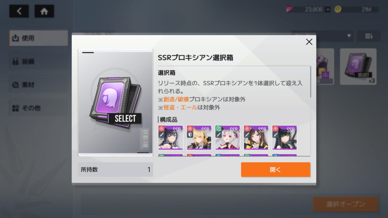
Task: Click the back arrow button
Action: (x=19, y=11)
